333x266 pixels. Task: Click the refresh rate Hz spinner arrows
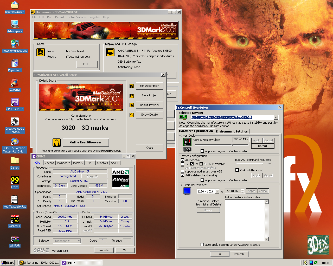pos(242,191)
